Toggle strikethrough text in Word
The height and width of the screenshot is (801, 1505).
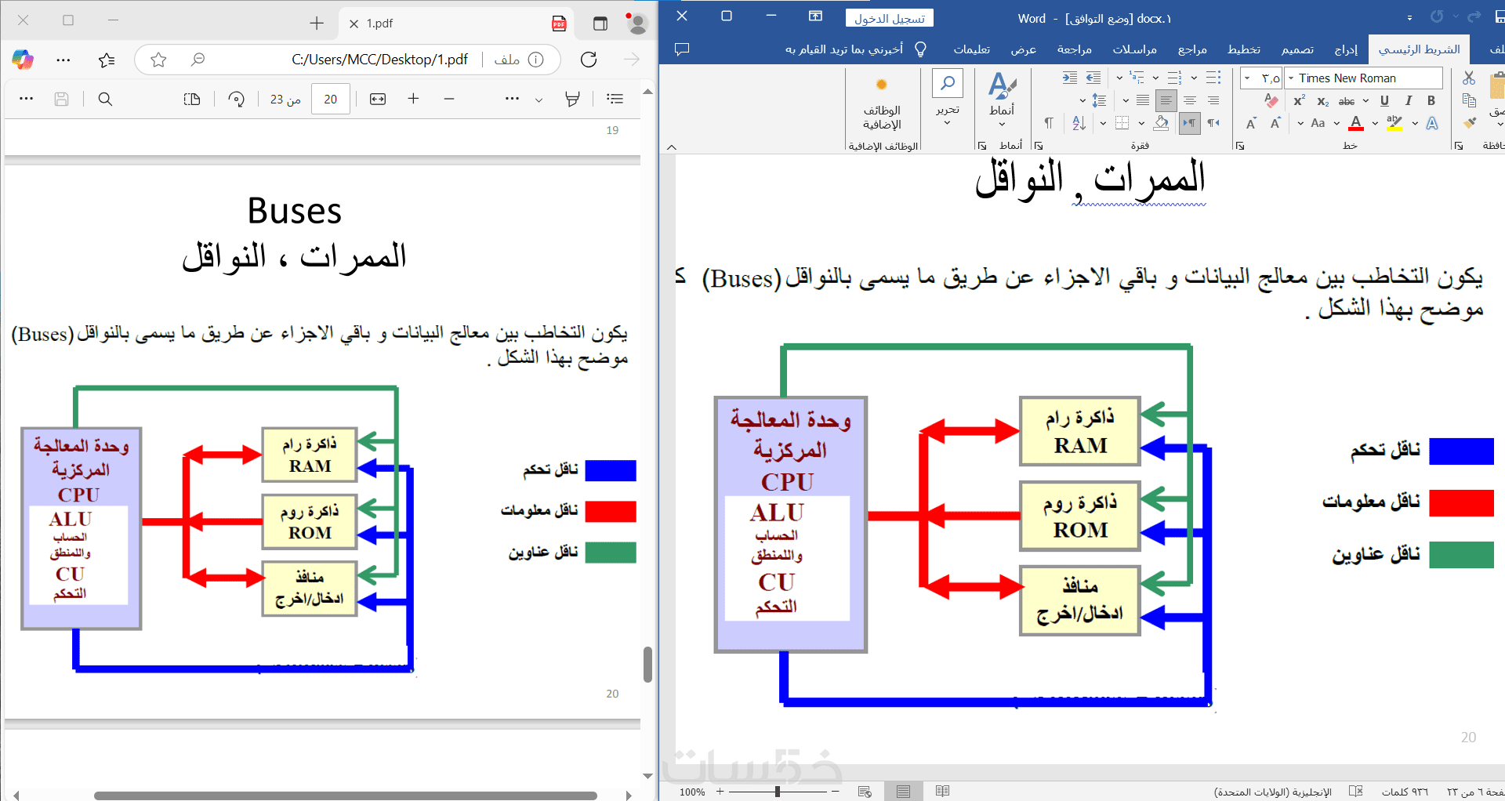[x=1347, y=101]
